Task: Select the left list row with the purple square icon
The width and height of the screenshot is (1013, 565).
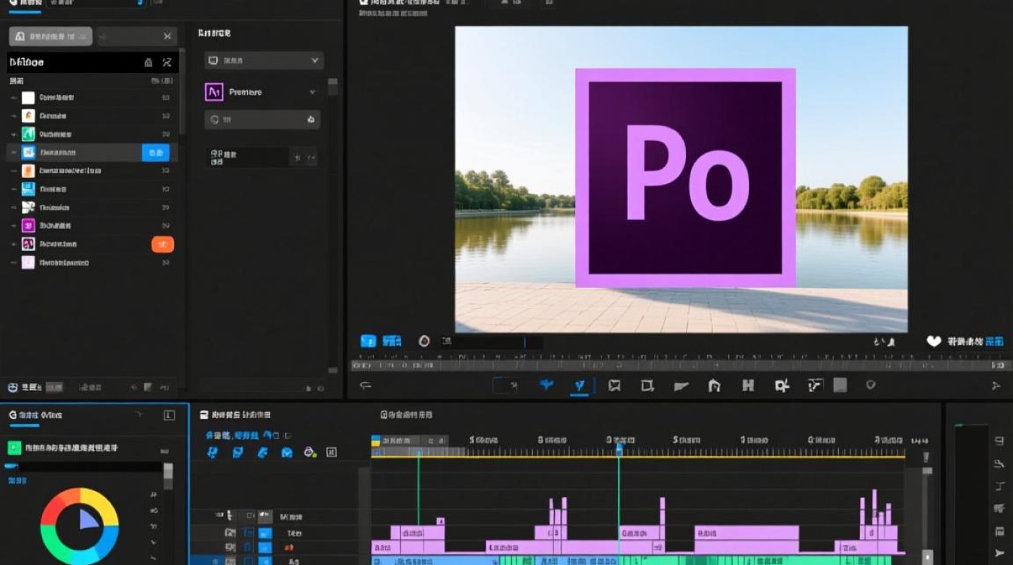Action: 90,225
